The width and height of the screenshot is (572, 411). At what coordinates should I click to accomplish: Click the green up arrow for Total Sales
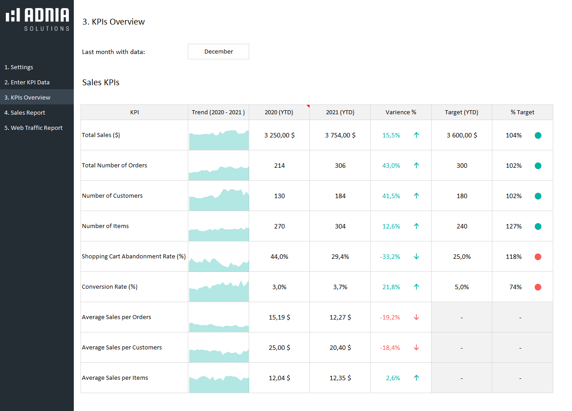point(416,135)
